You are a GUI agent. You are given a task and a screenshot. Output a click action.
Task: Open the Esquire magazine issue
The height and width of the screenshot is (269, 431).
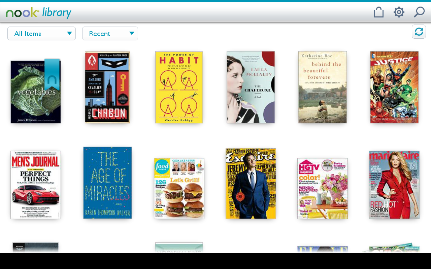point(251,184)
